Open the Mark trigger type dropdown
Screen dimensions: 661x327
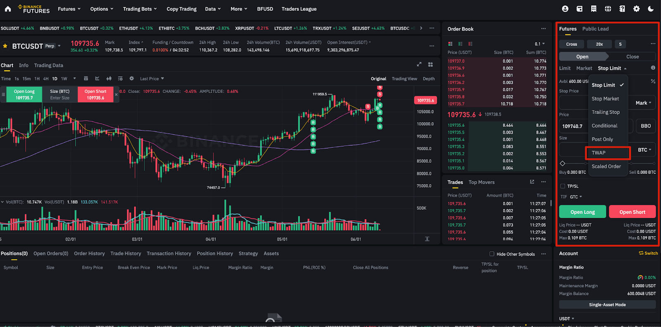(644, 103)
